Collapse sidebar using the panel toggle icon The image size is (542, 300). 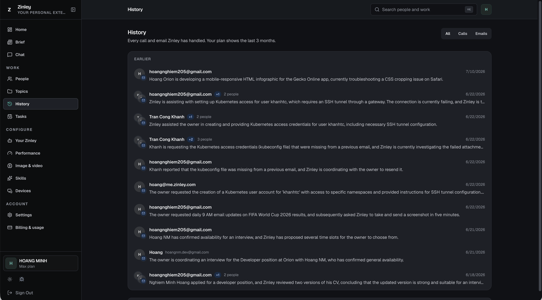coord(73,9)
